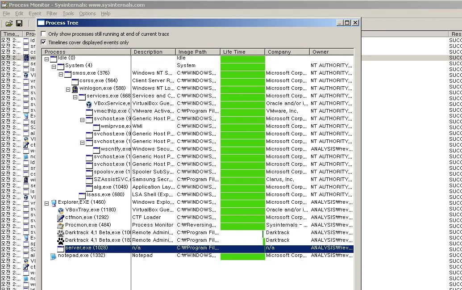This screenshot has height=290, width=462.
Task: Collapse the Explorer.EXE tree node
Action: click(46, 204)
